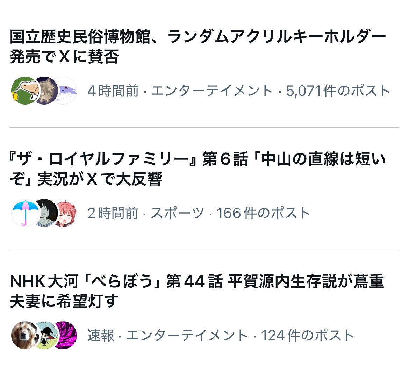The image size is (409, 380).
Task: Click the kiwi bird avatar
Action: click(25, 91)
